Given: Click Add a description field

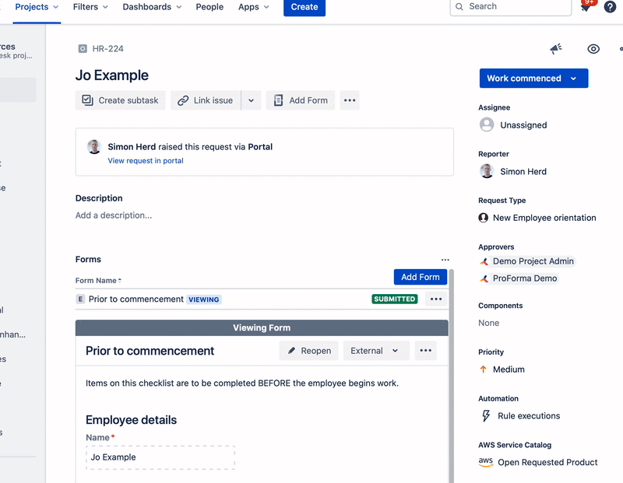Looking at the screenshot, I should (114, 215).
